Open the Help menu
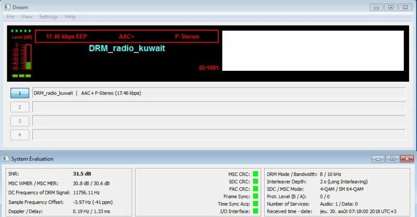The width and height of the screenshot is (417, 217). tap(70, 17)
